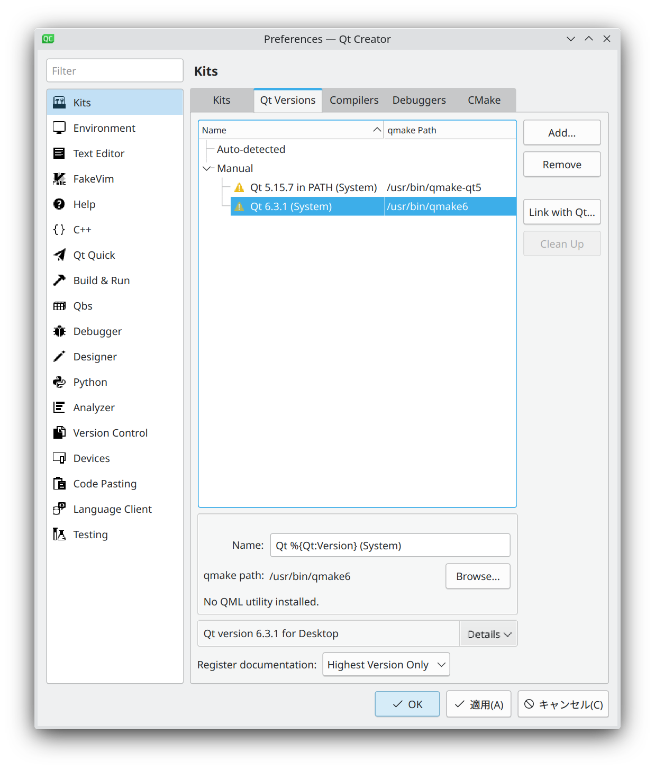This screenshot has width=655, height=770.
Task: Open the Version Control settings label
Action: click(111, 433)
